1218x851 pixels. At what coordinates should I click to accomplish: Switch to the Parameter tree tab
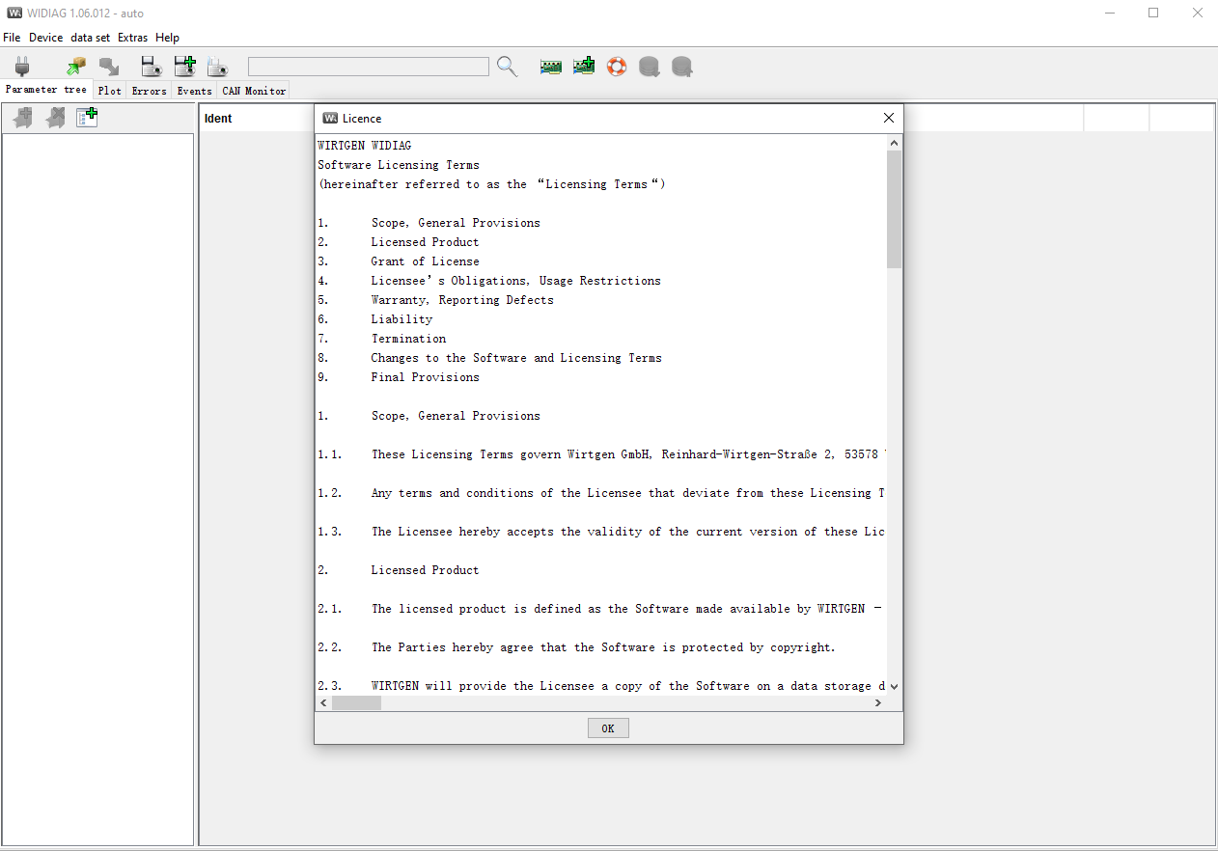point(46,90)
